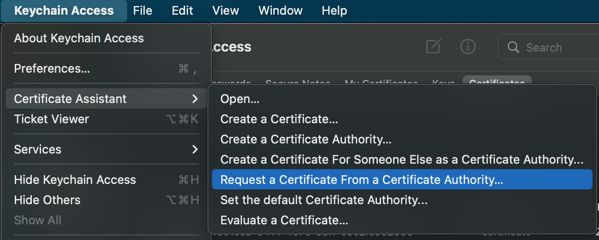Open the Edit menu

point(182,11)
